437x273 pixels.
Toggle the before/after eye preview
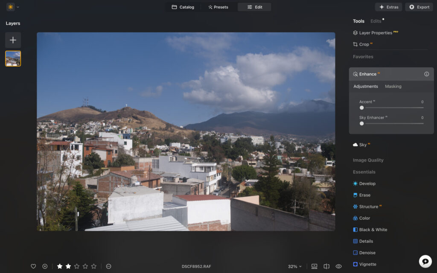pyautogui.click(x=338, y=266)
